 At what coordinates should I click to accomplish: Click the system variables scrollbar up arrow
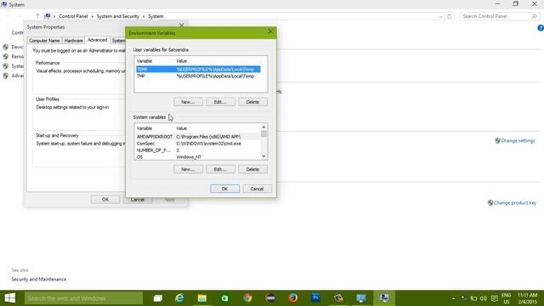263,127
